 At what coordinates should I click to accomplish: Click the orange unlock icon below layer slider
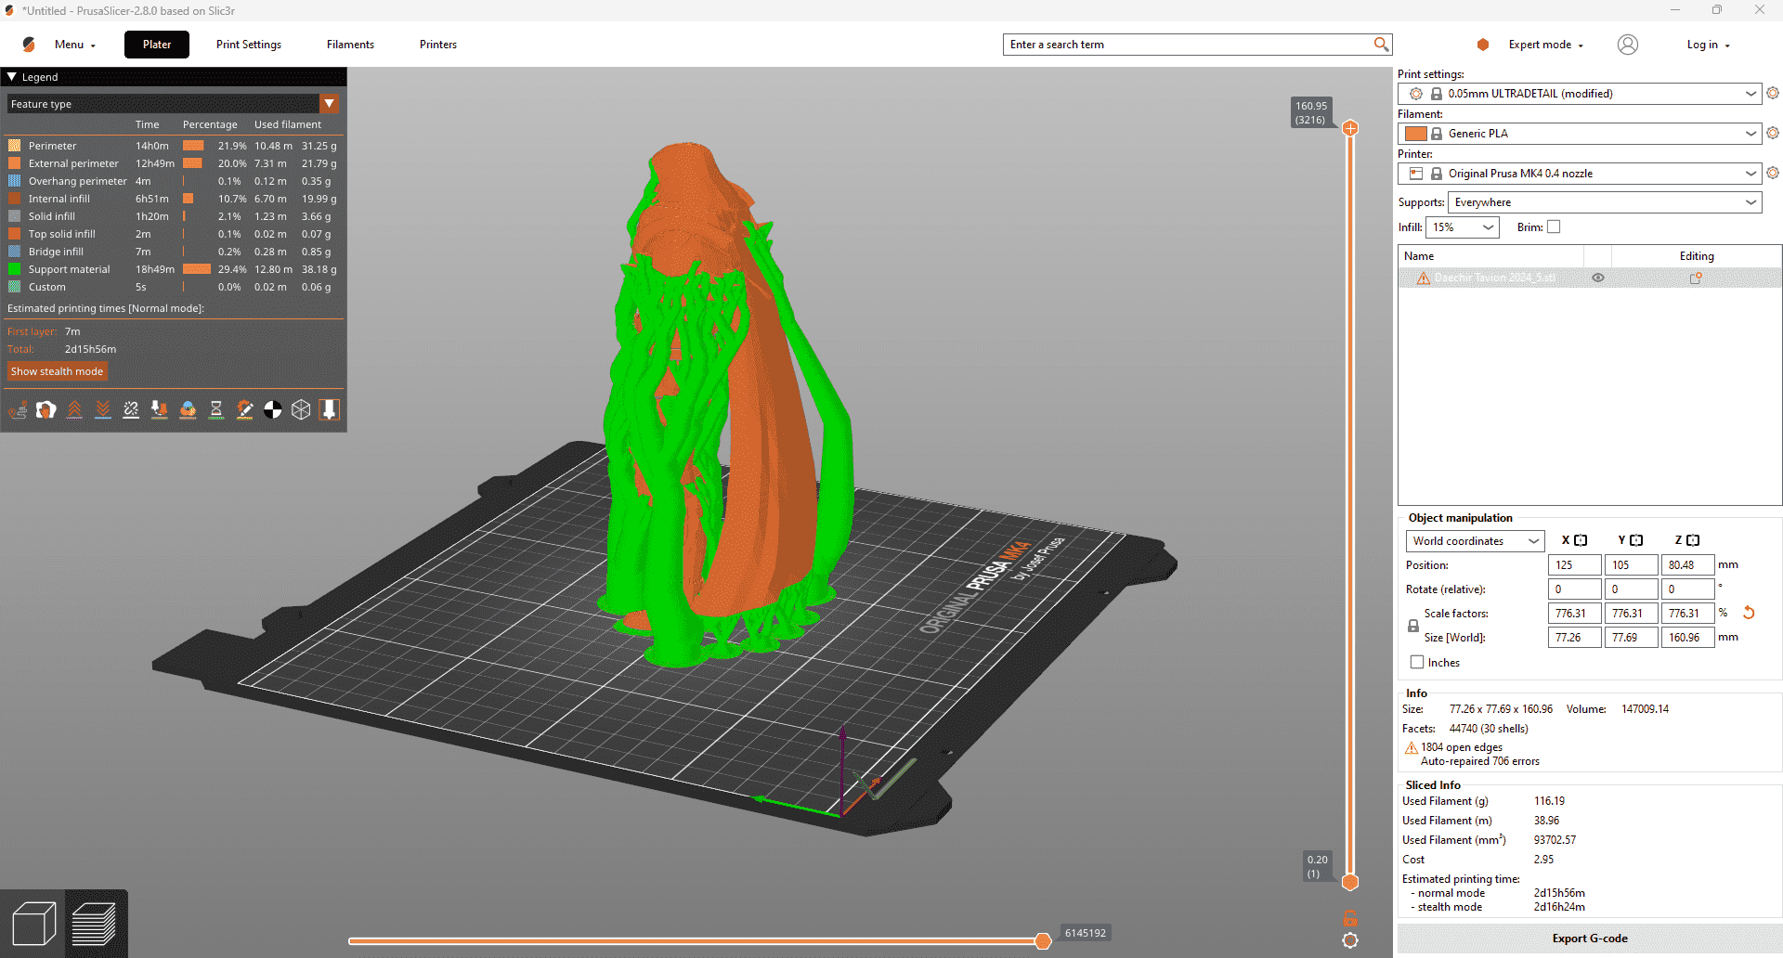pyautogui.click(x=1350, y=918)
